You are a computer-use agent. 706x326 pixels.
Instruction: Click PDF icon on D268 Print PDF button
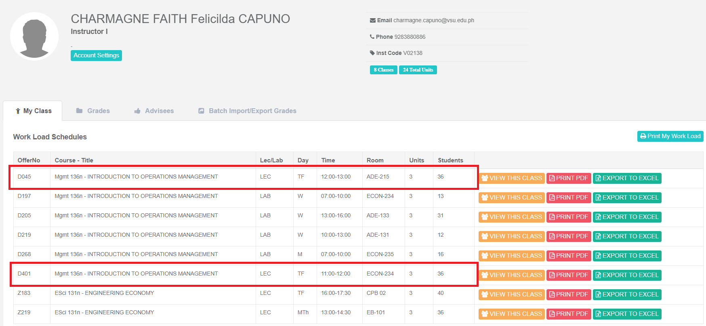552,256
